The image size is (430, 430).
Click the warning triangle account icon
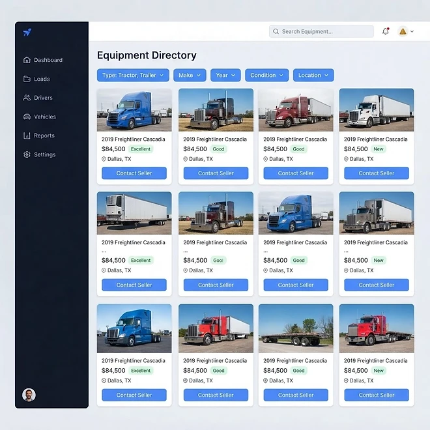[x=403, y=31]
